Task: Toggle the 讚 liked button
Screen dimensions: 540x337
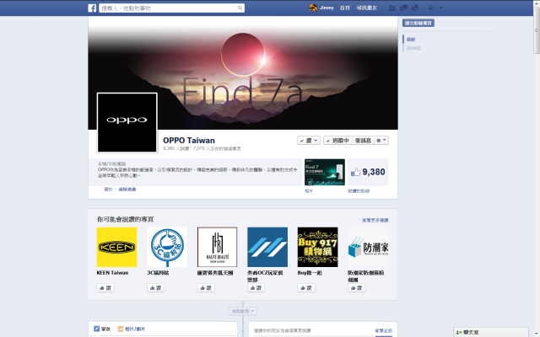Action: click(x=309, y=141)
